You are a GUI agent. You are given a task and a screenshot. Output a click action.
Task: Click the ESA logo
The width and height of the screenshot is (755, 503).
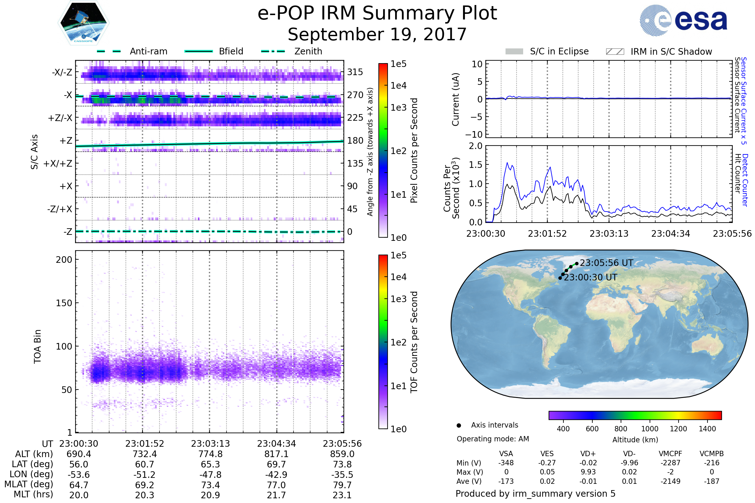(683, 20)
